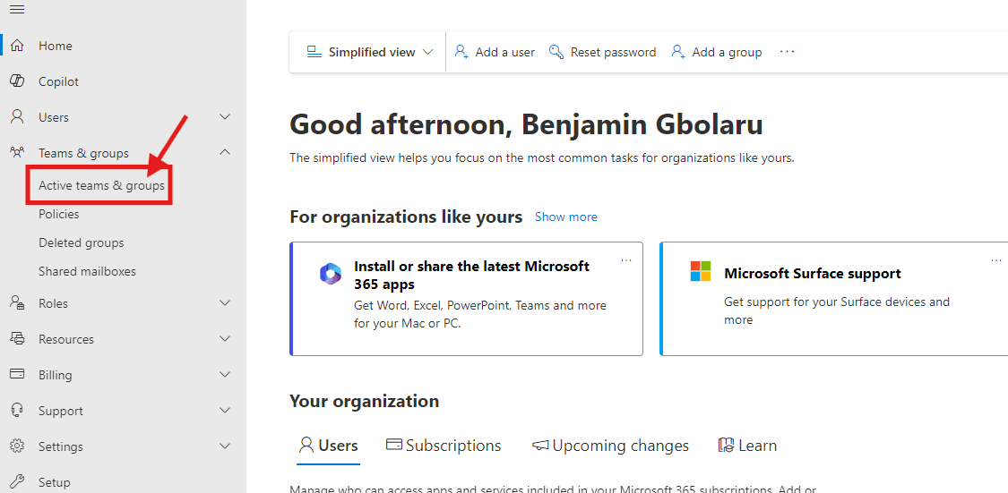This screenshot has width=1008, height=493.
Task: Open the toolbar more options ellipsis
Action: pyautogui.click(x=787, y=52)
